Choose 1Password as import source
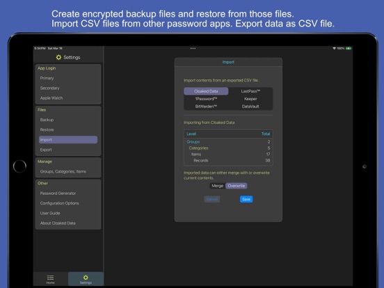Screen dimensions: 384x288 pyautogui.click(x=206, y=99)
